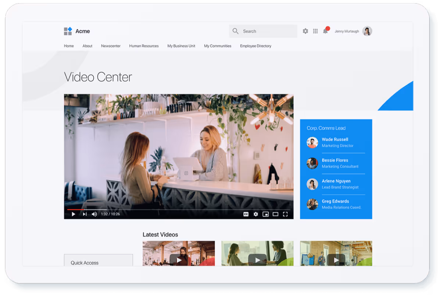Play the first Latest Videos thumbnail
The image size is (441, 295).
click(x=179, y=259)
